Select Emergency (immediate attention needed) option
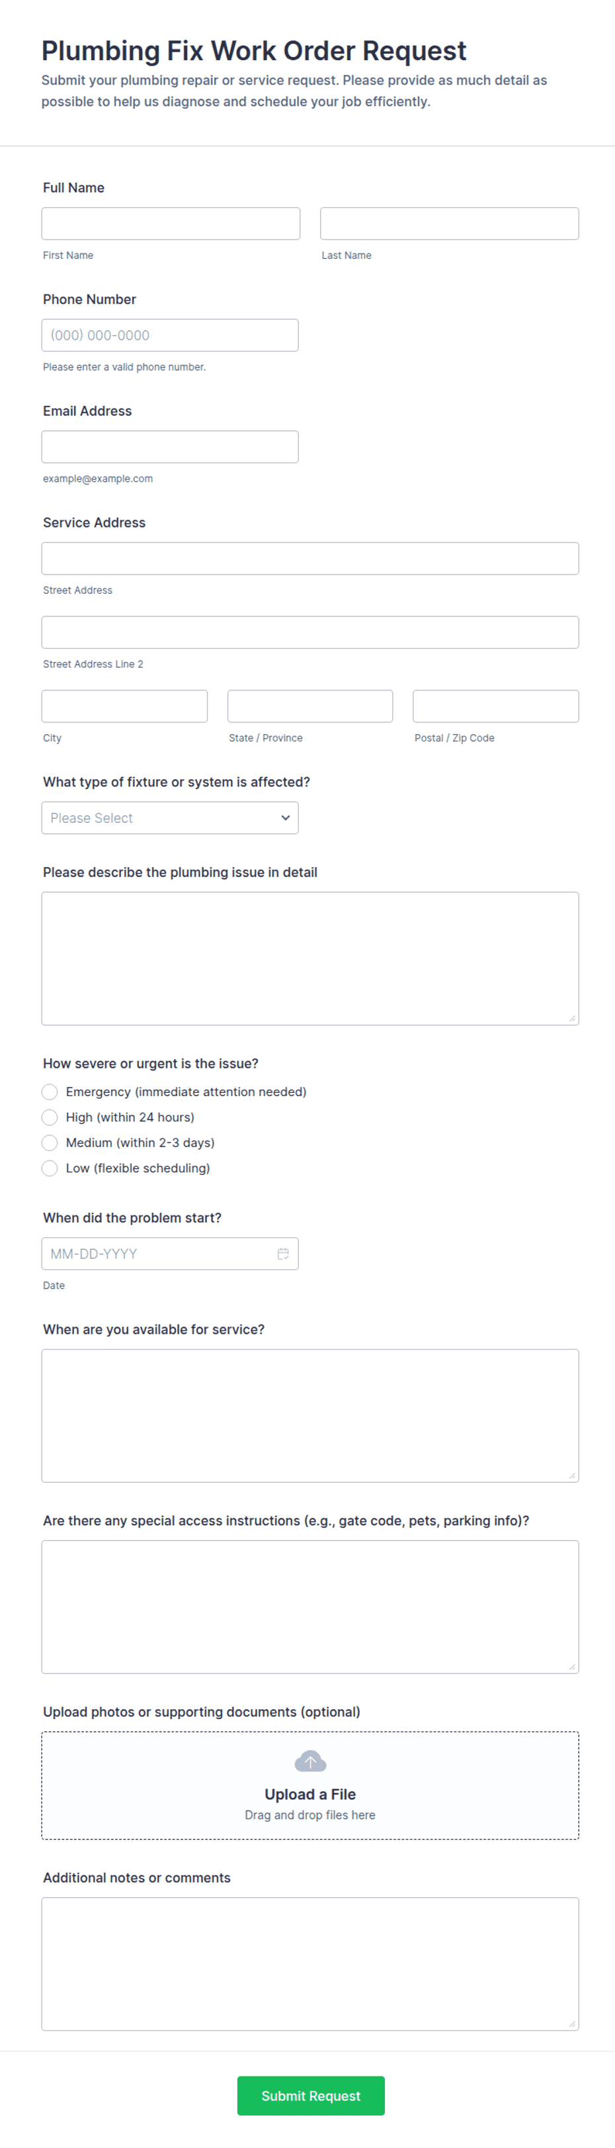The image size is (615, 2148). tap(50, 1092)
